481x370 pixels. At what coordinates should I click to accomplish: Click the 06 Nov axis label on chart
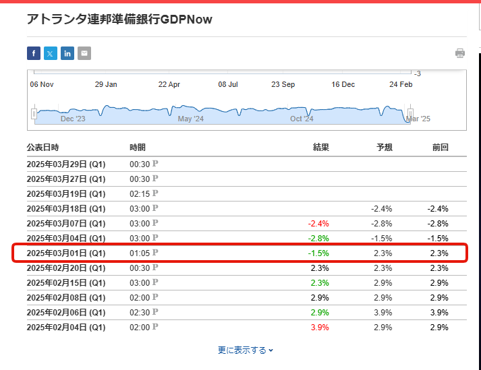click(42, 84)
